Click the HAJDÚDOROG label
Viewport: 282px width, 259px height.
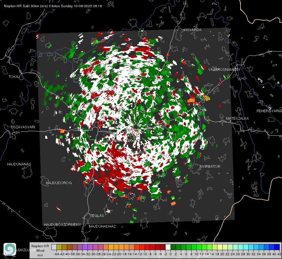coord(59,183)
